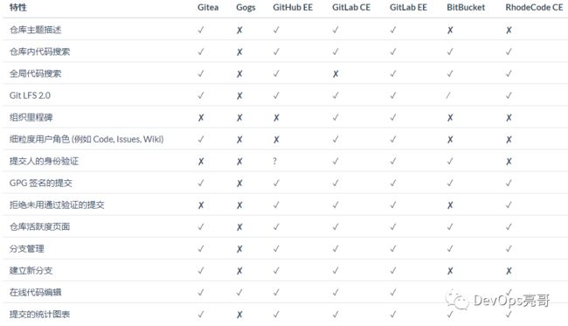Click the check mark for Gogs 在线代码编辑
This screenshot has height=326, width=568.
239,292
